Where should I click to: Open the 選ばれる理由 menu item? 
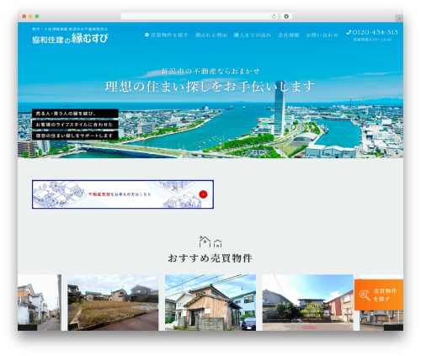211,35
